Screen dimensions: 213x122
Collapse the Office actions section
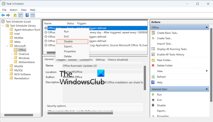[x=207, y=27]
